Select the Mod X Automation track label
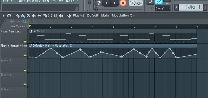 [14, 46]
